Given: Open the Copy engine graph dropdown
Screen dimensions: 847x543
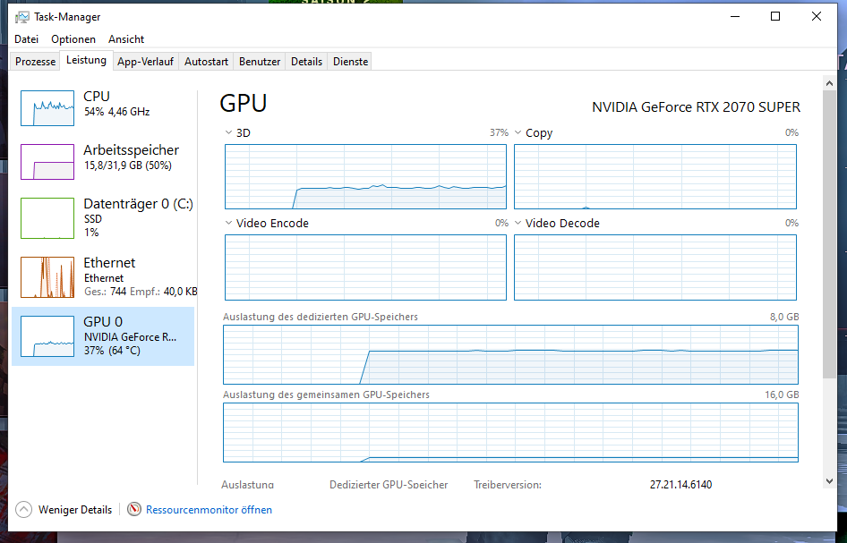Looking at the screenshot, I should pyautogui.click(x=518, y=133).
